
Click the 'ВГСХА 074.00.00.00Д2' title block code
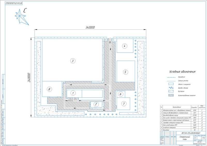click(x=191, y=133)
